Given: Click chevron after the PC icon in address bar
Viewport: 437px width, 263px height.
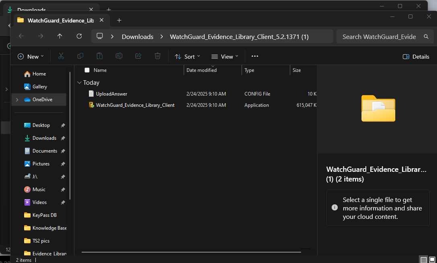Looking at the screenshot, I should [x=112, y=37].
